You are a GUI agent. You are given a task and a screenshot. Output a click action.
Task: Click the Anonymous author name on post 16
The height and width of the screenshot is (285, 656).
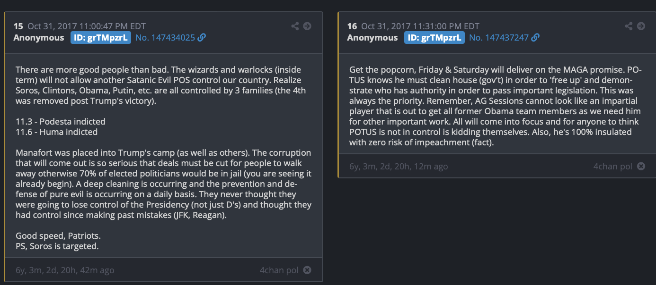pos(372,38)
